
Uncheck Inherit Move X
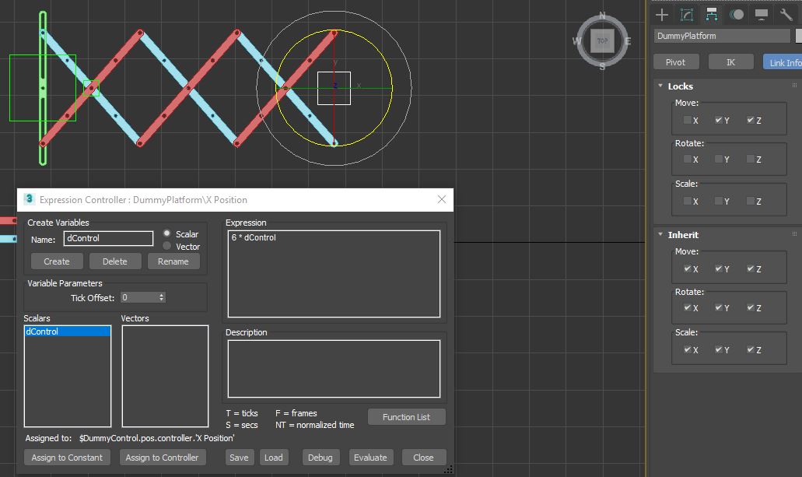tap(688, 268)
